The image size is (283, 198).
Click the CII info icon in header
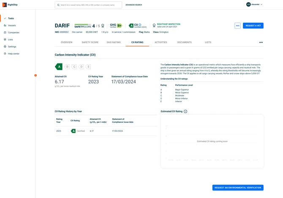pos(140,25)
